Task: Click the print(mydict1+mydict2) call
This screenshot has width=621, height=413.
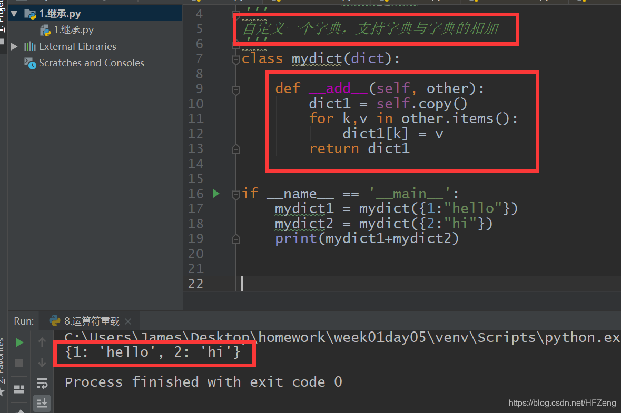Action: [x=367, y=239]
